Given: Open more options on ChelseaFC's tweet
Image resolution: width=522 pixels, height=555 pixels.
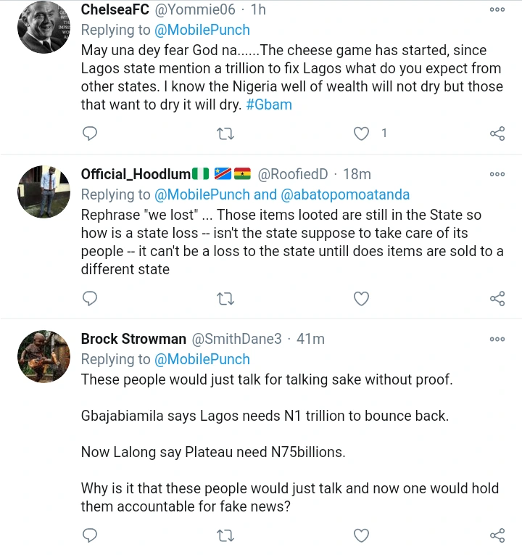Looking at the screenshot, I should point(497,9).
